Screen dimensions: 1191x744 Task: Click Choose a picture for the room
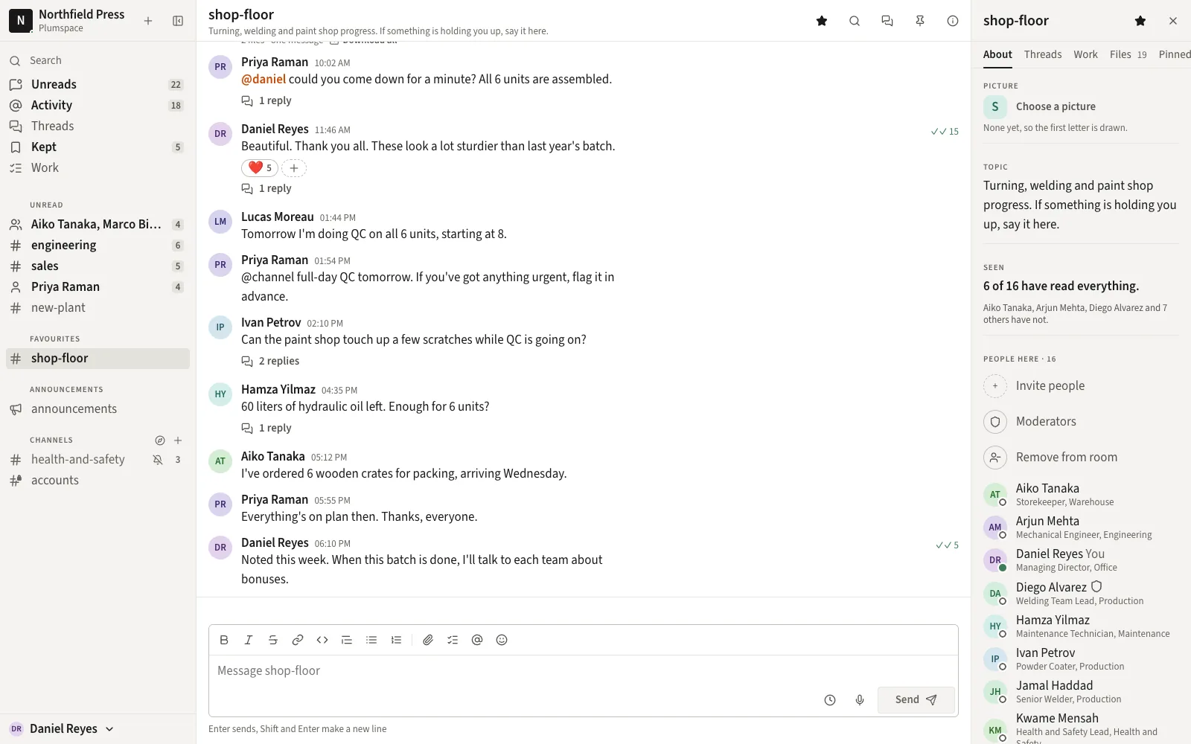[x=1056, y=106]
